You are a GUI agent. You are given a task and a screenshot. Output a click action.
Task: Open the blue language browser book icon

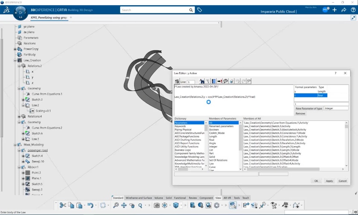tap(213, 81)
